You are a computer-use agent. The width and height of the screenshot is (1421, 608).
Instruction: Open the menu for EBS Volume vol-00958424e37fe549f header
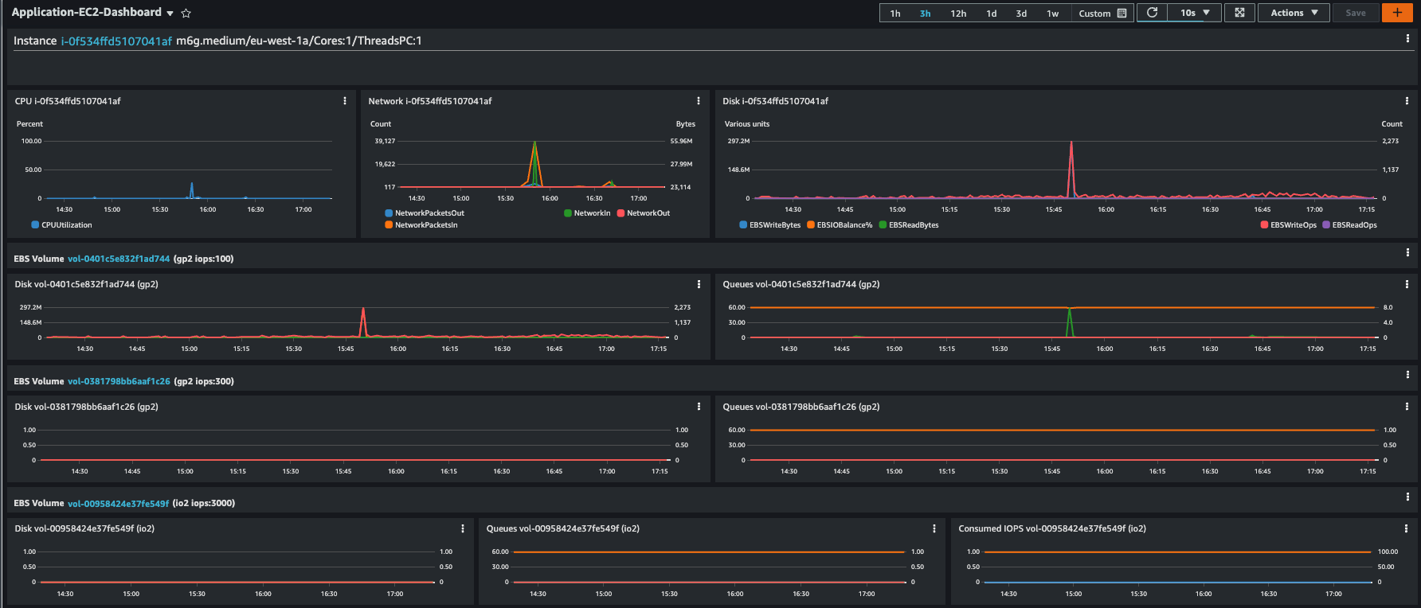[1407, 497]
